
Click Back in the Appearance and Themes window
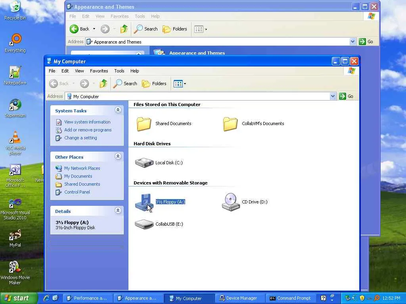click(79, 29)
